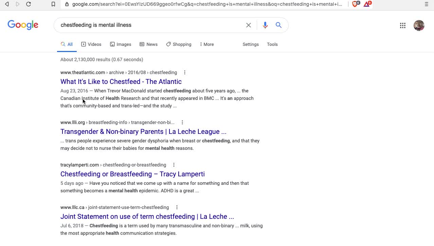The image size is (434, 246).
Task: Switch to the Images tab
Action: tap(121, 45)
